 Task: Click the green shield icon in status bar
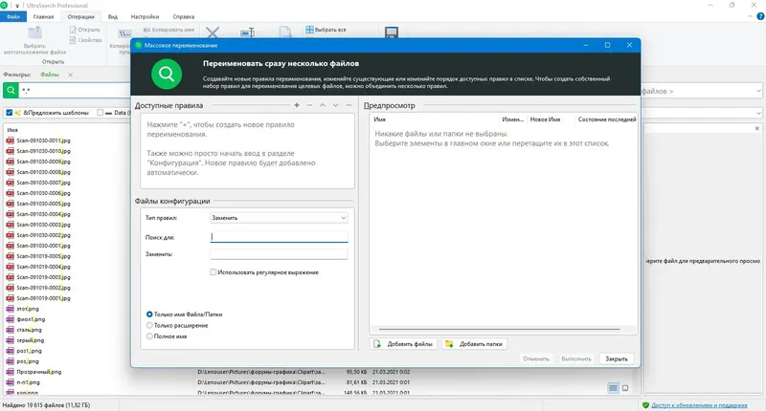pos(645,405)
